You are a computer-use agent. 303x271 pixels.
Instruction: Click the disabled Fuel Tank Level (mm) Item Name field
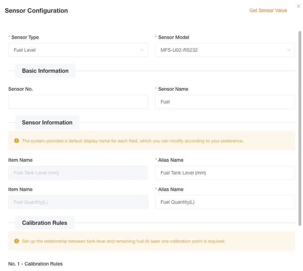pos(78,173)
